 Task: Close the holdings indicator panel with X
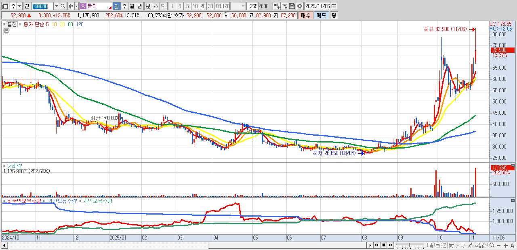pos(513,200)
